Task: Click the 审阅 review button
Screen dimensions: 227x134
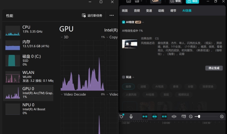Action: [x=176, y=1]
